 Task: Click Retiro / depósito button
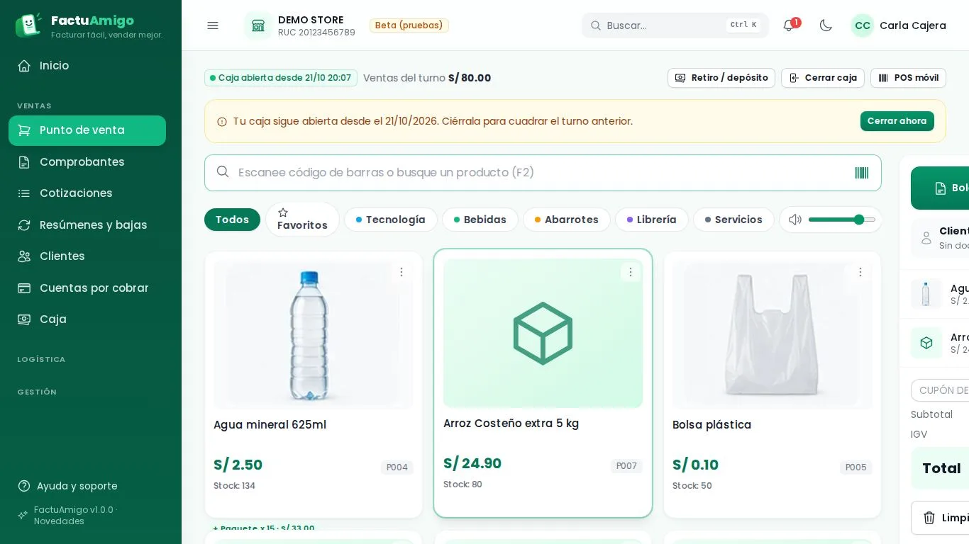point(721,78)
